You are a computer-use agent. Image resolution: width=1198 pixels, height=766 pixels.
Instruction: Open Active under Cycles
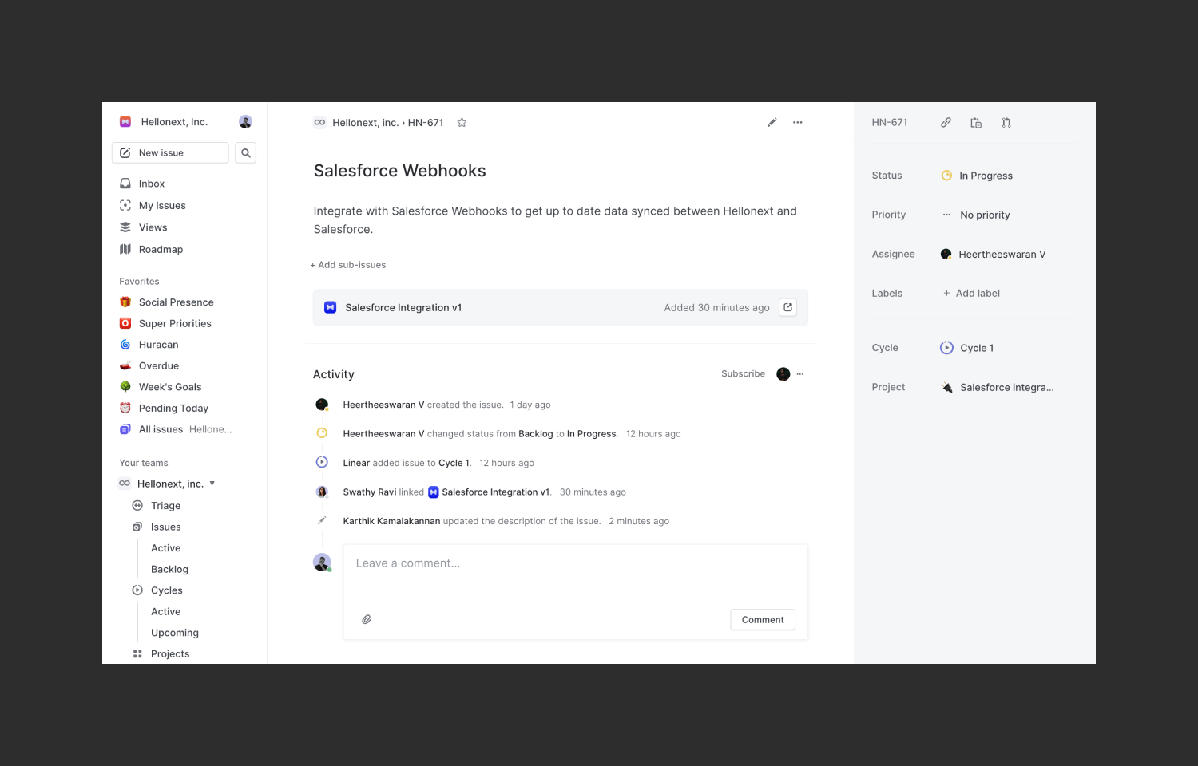[166, 612]
